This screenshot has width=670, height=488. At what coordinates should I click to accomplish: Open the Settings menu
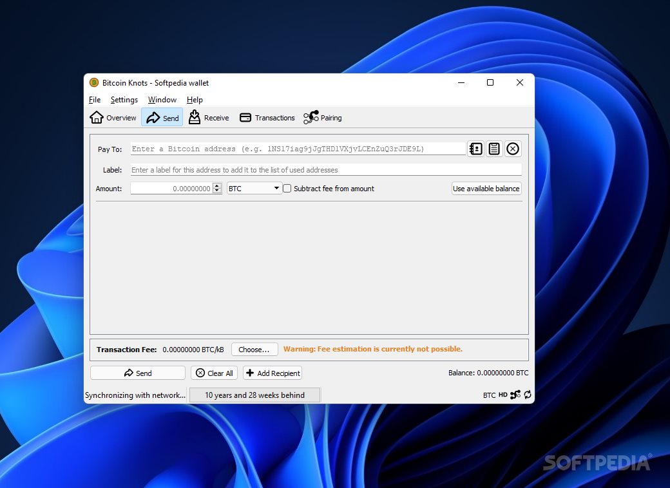point(124,100)
